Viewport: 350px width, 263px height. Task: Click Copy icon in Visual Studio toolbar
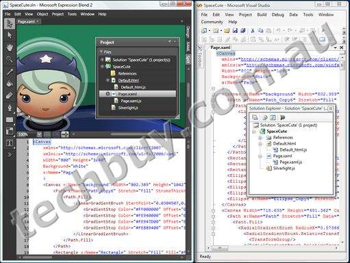260,30
